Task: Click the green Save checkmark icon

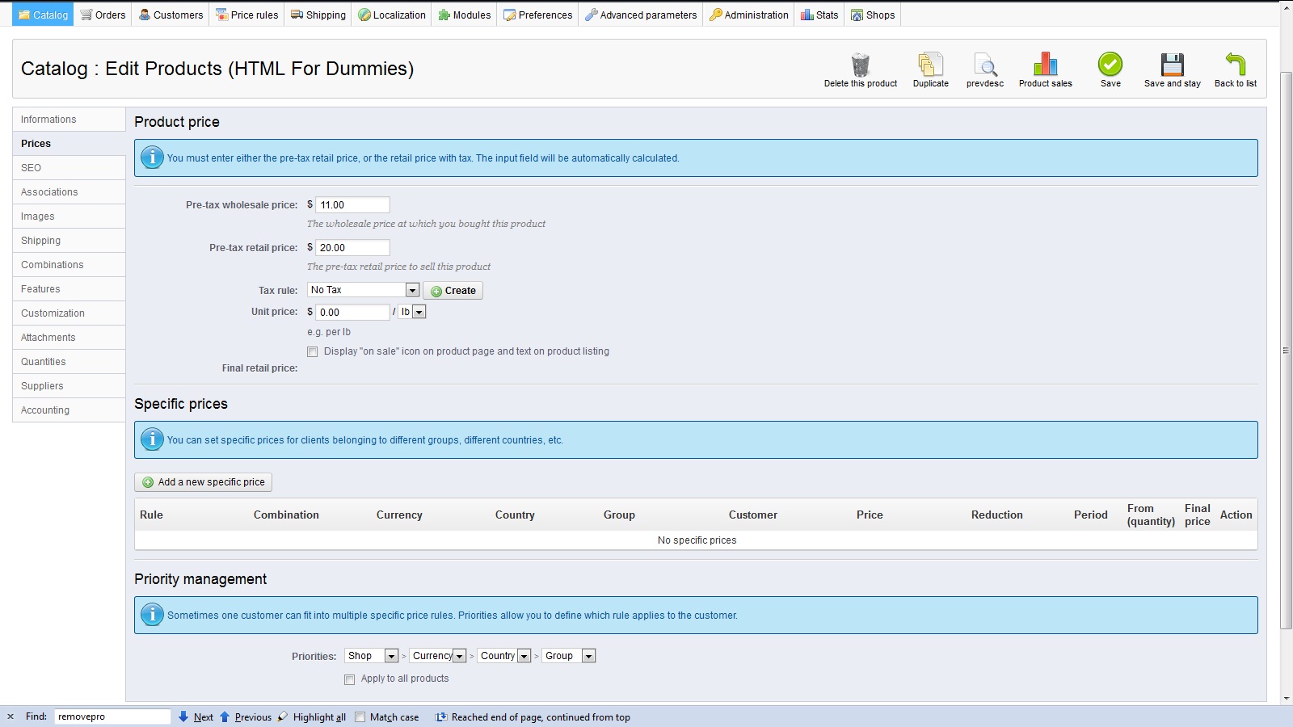Action: click(1110, 65)
